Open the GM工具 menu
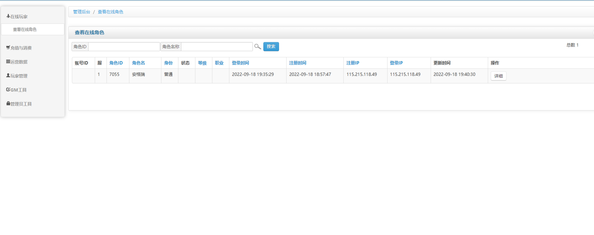The height and width of the screenshot is (235, 594). coord(19,90)
